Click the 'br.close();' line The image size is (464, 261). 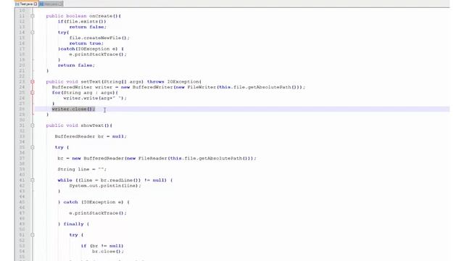(x=108, y=252)
